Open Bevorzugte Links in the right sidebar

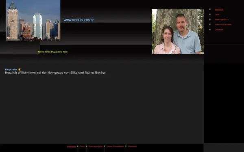point(222,19)
